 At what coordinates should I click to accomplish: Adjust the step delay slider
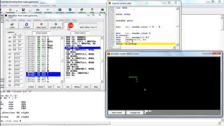89,24
